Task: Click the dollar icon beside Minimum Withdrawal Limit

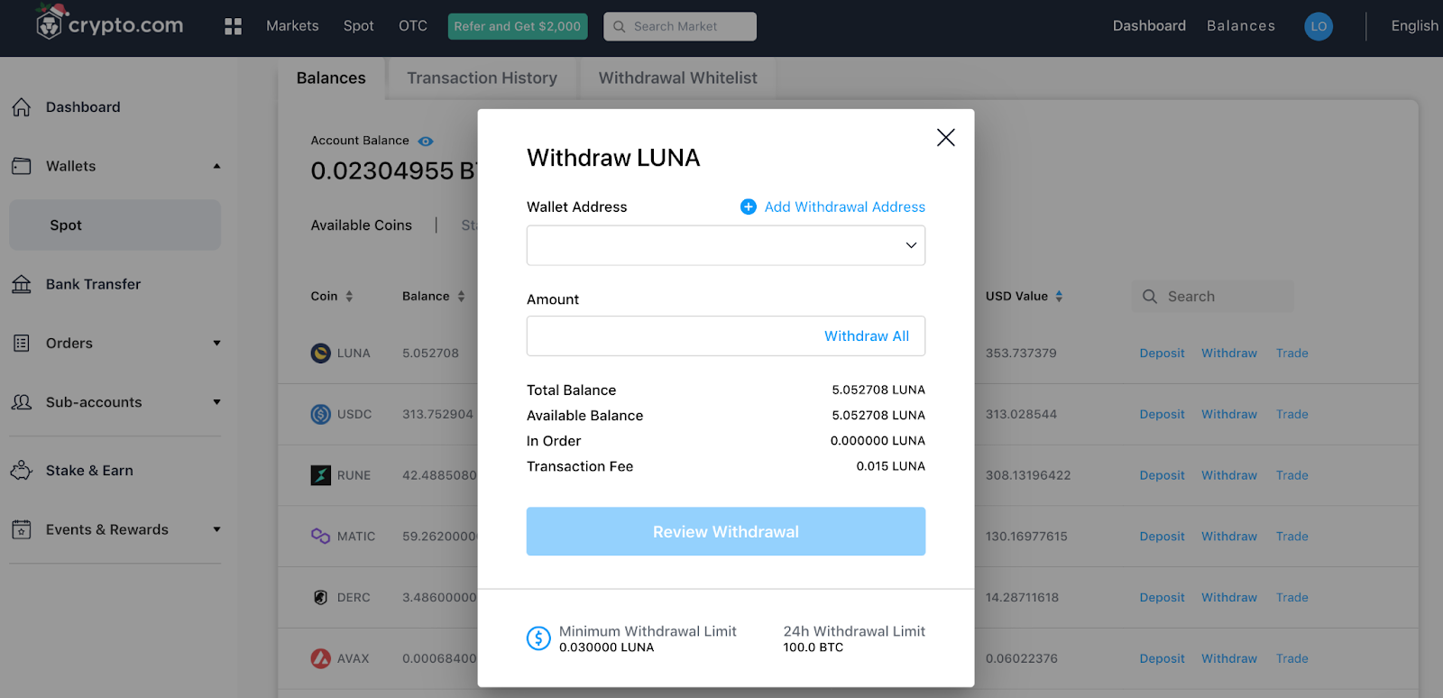Action: (538, 638)
